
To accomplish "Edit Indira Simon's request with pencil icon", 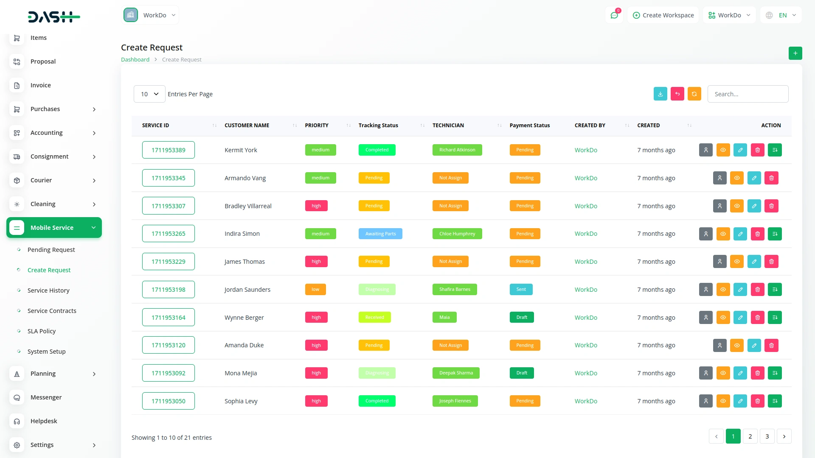I will pyautogui.click(x=740, y=234).
